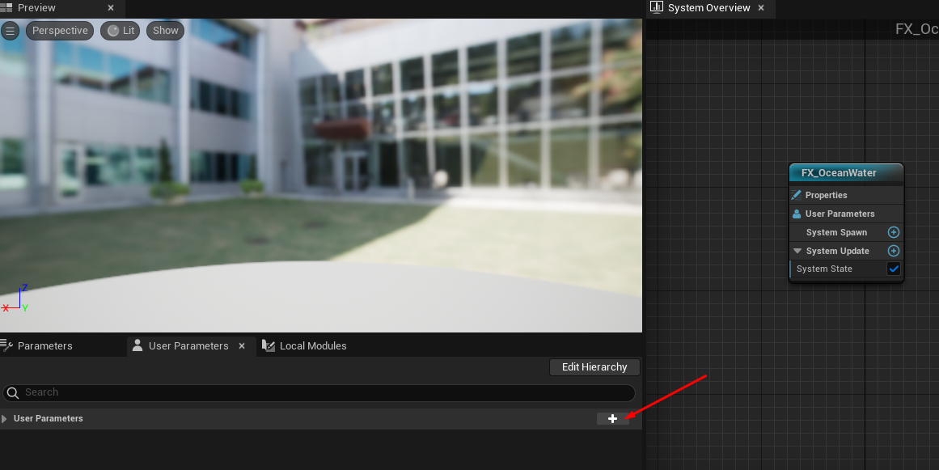This screenshot has height=470, width=939.
Task: Click the User Parameters person icon in node
Action: 797,214
